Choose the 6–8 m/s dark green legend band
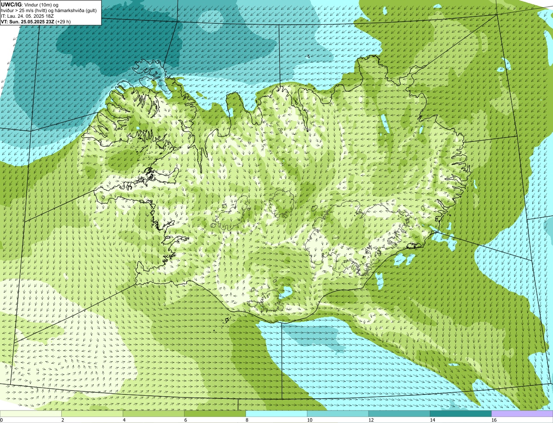553x423 pixels. 215,414
